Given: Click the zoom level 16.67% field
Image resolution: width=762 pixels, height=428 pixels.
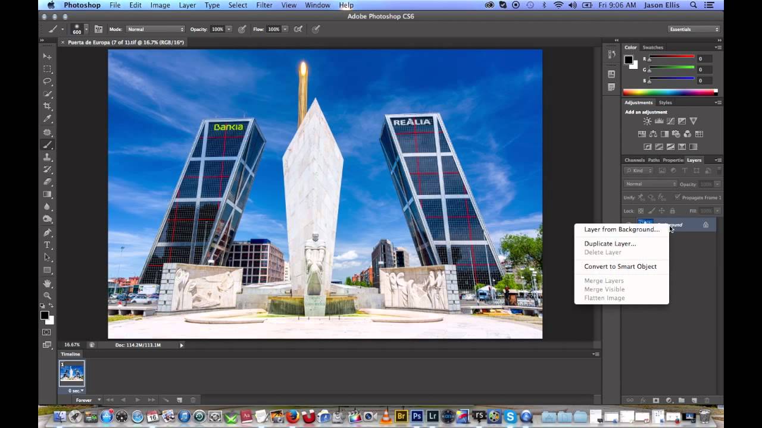Looking at the screenshot, I should click(x=72, y=345).
